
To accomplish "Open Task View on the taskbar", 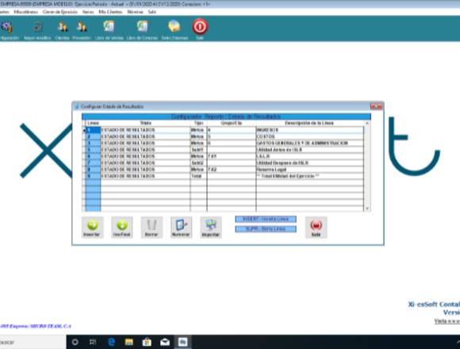I will pyautogui.click(x=93, y=342).
